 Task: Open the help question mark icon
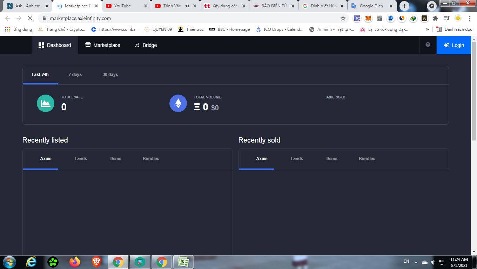coord(428,44)
